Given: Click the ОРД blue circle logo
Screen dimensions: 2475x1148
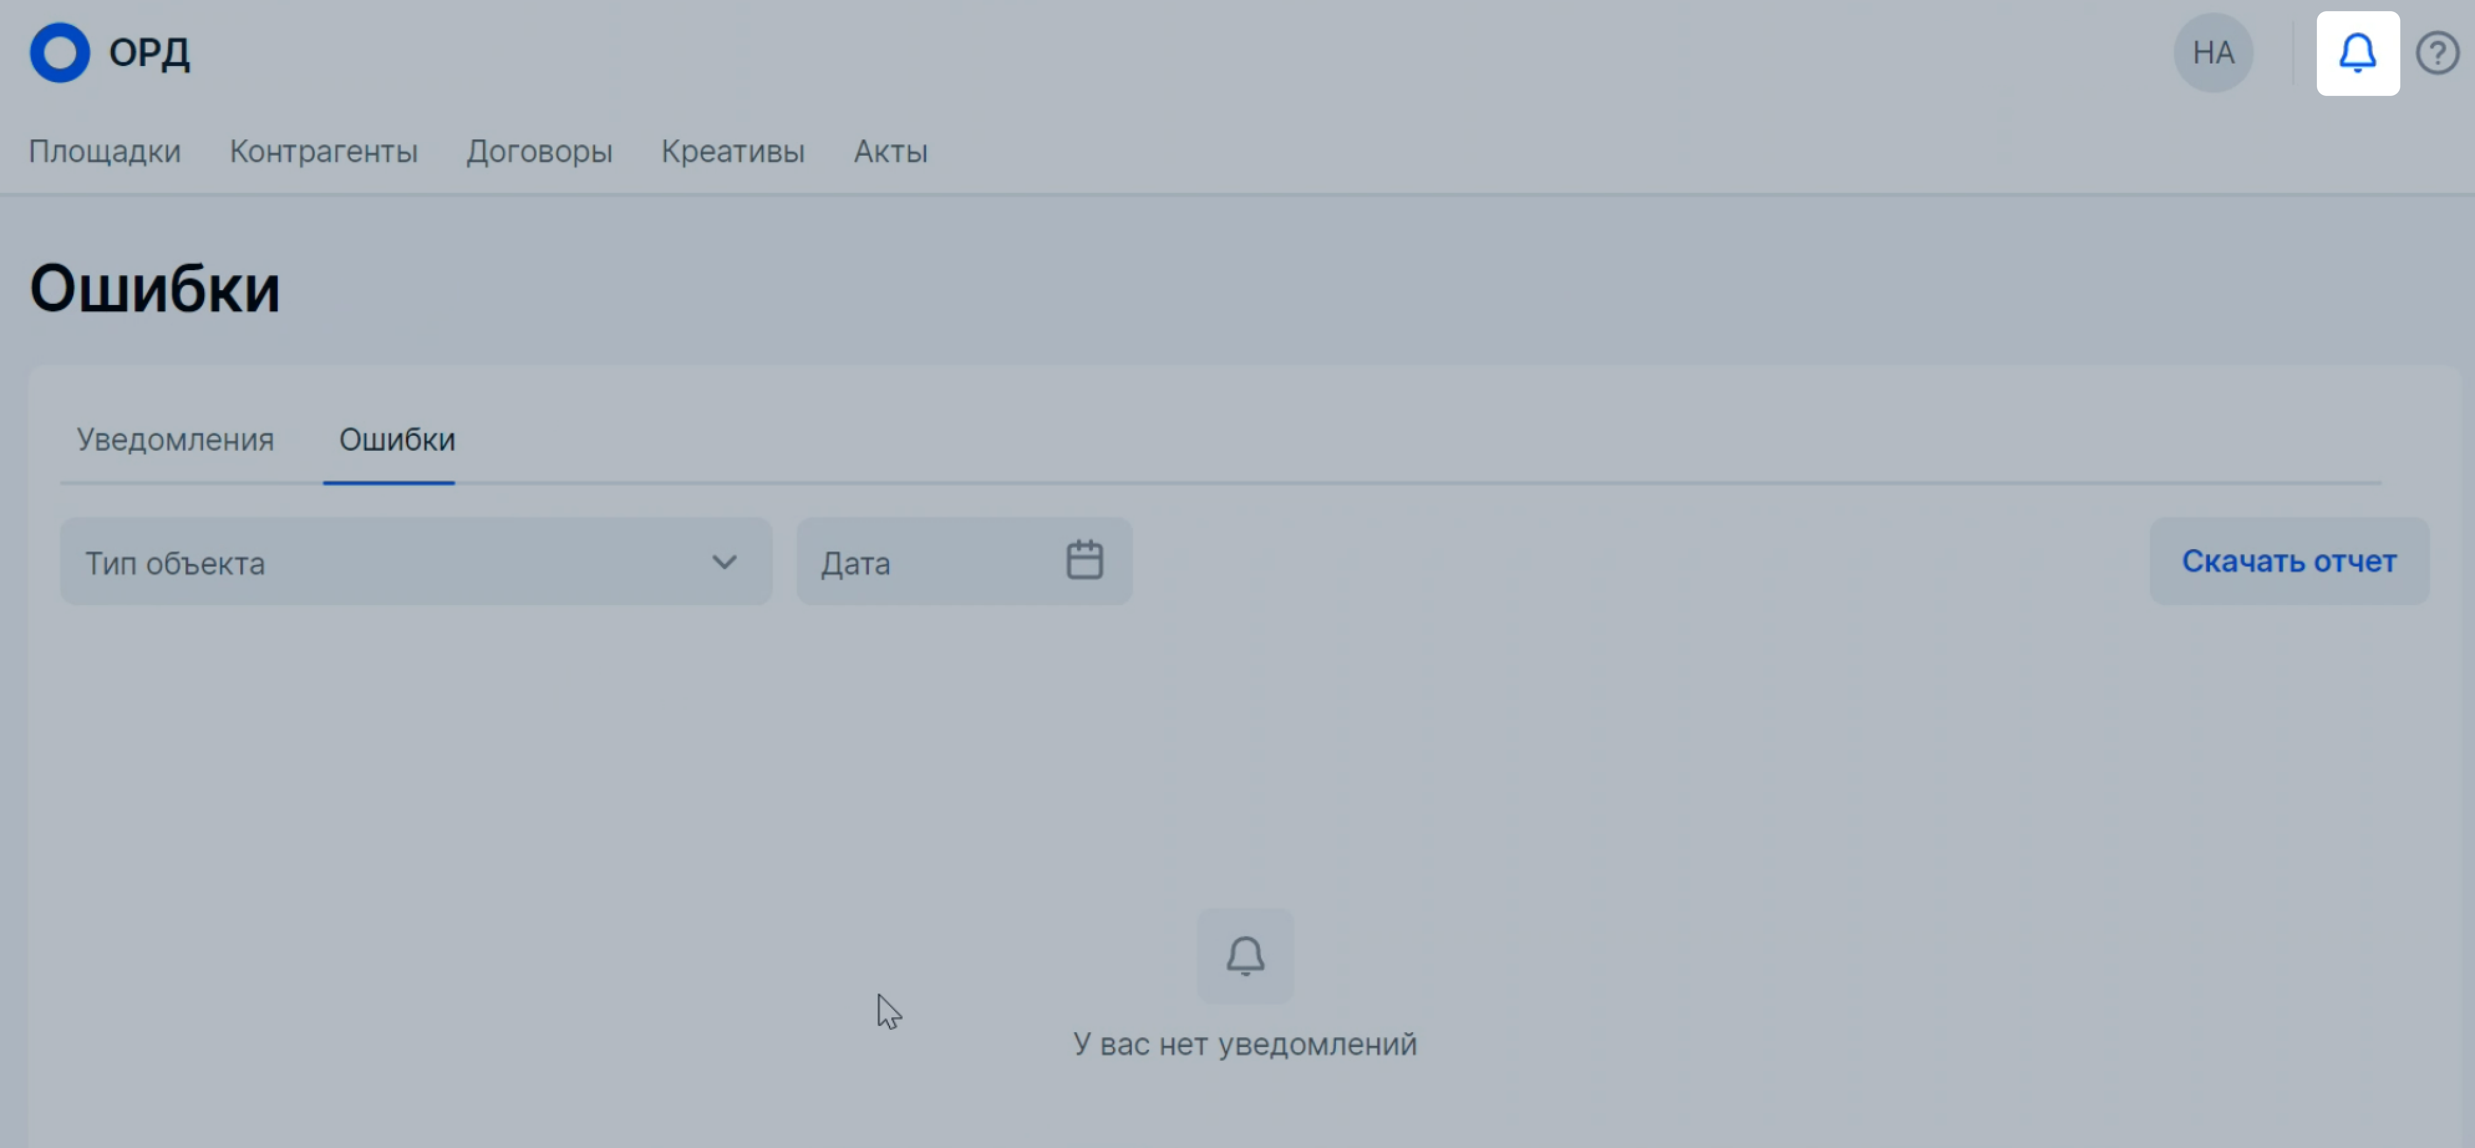Looking at the screenshot, I should point(60,53).
